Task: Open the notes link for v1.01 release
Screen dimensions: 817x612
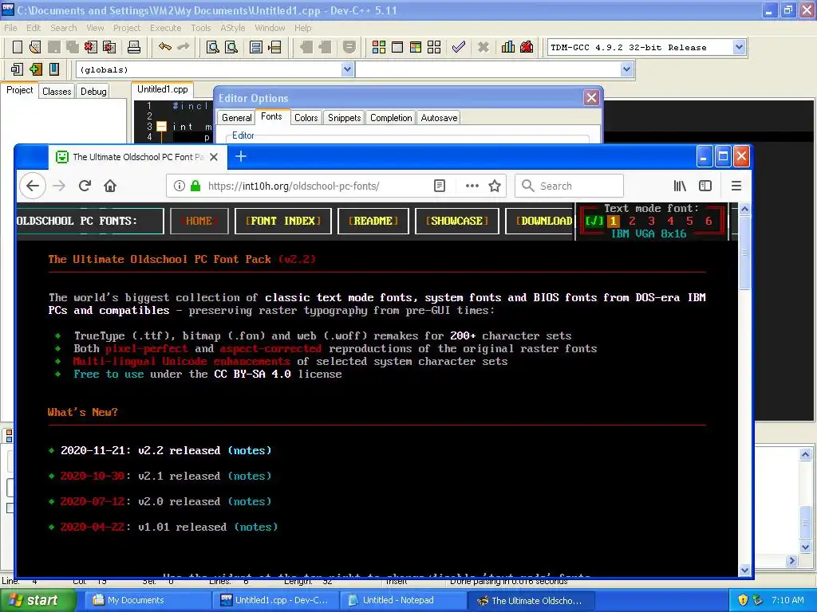Action: [256, 528]
